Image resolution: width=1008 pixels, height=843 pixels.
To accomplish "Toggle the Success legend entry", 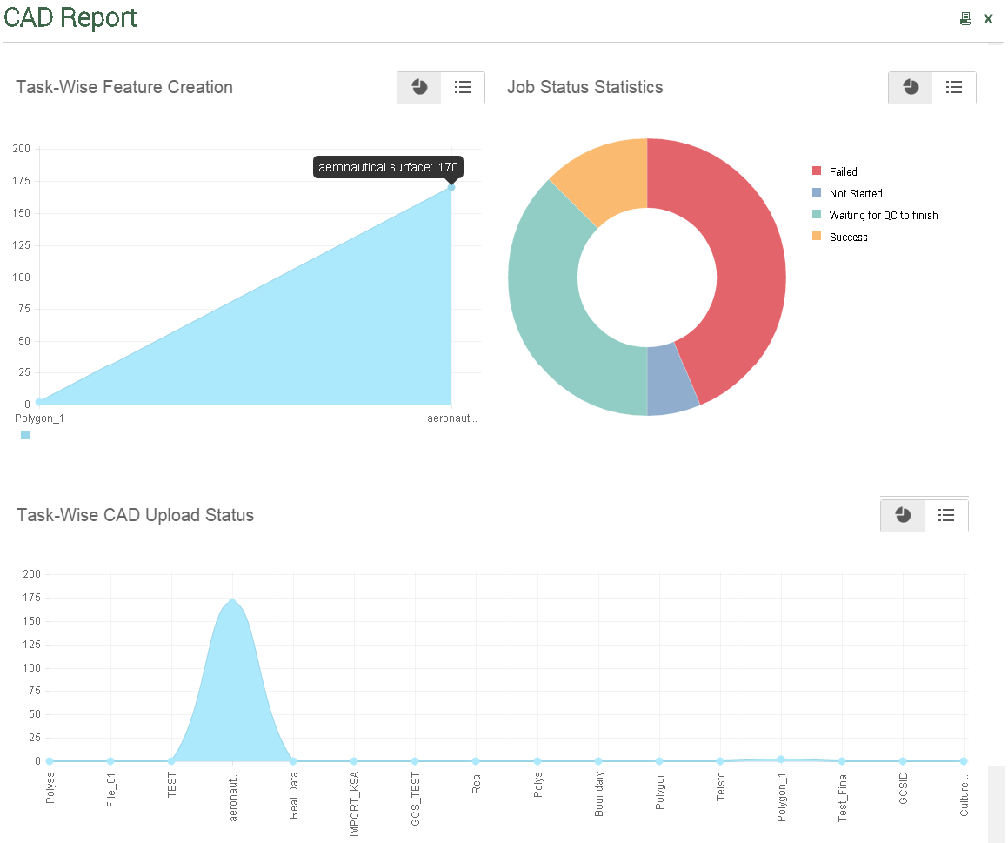I will pyautogui.click(x=847, y=238).
